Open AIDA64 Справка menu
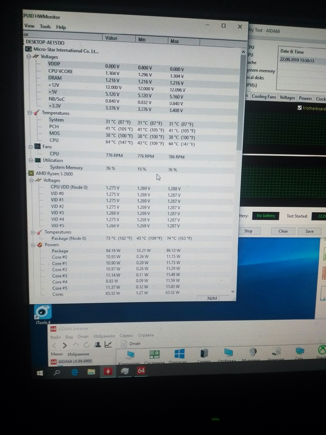326x435 pixels. 146,335
